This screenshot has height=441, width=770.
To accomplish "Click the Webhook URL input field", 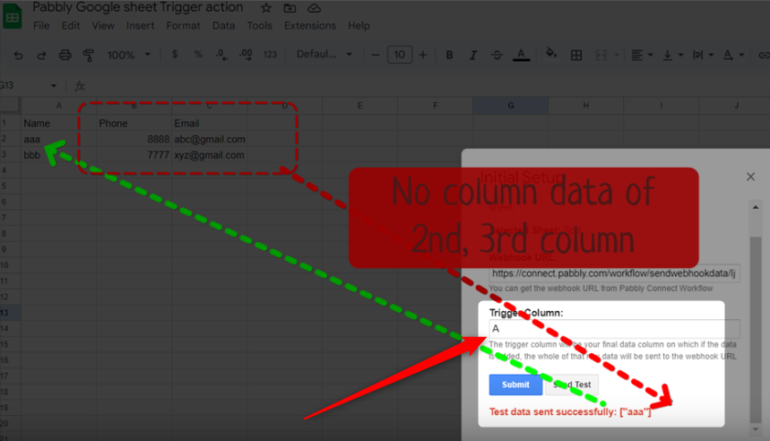I will point(614,273).
